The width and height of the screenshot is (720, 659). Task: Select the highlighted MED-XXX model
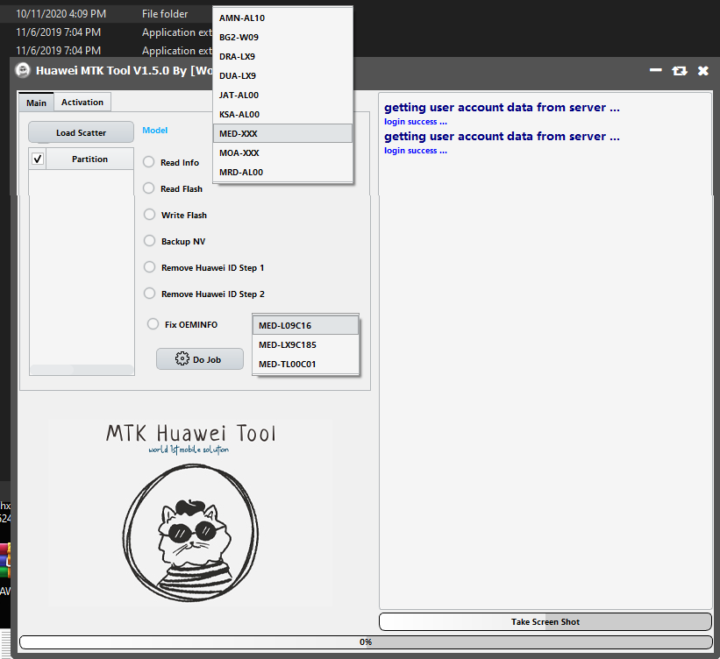tap(283, 133)
